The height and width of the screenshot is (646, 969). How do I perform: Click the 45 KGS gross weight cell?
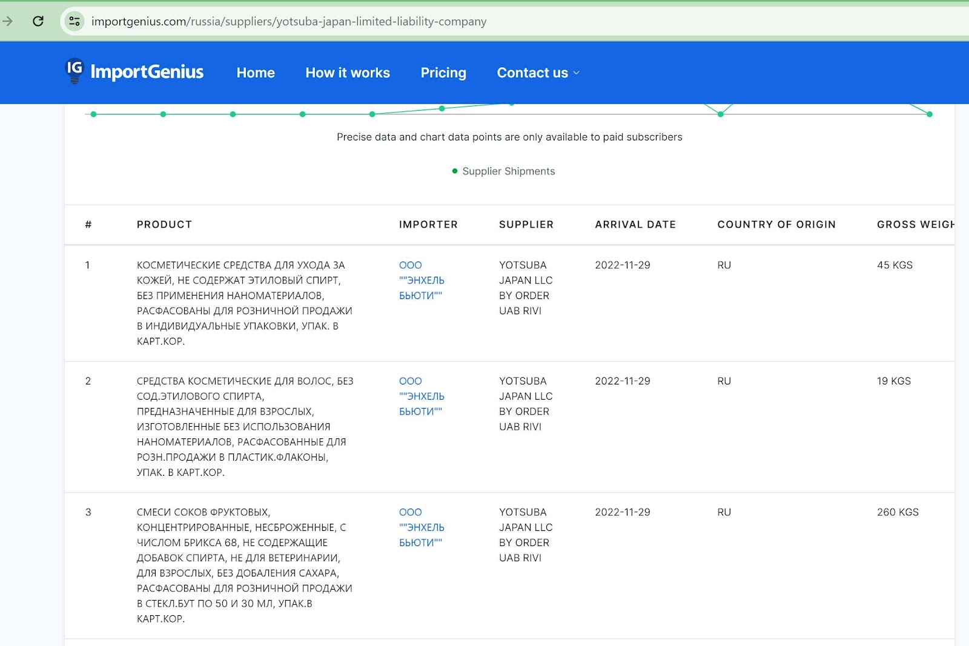[895, 265]
